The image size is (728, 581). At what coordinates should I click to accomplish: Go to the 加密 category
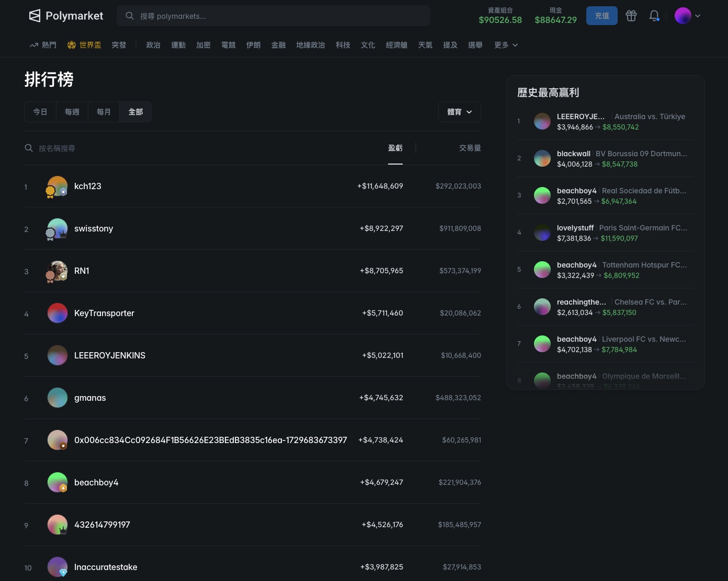pos(203,45)
